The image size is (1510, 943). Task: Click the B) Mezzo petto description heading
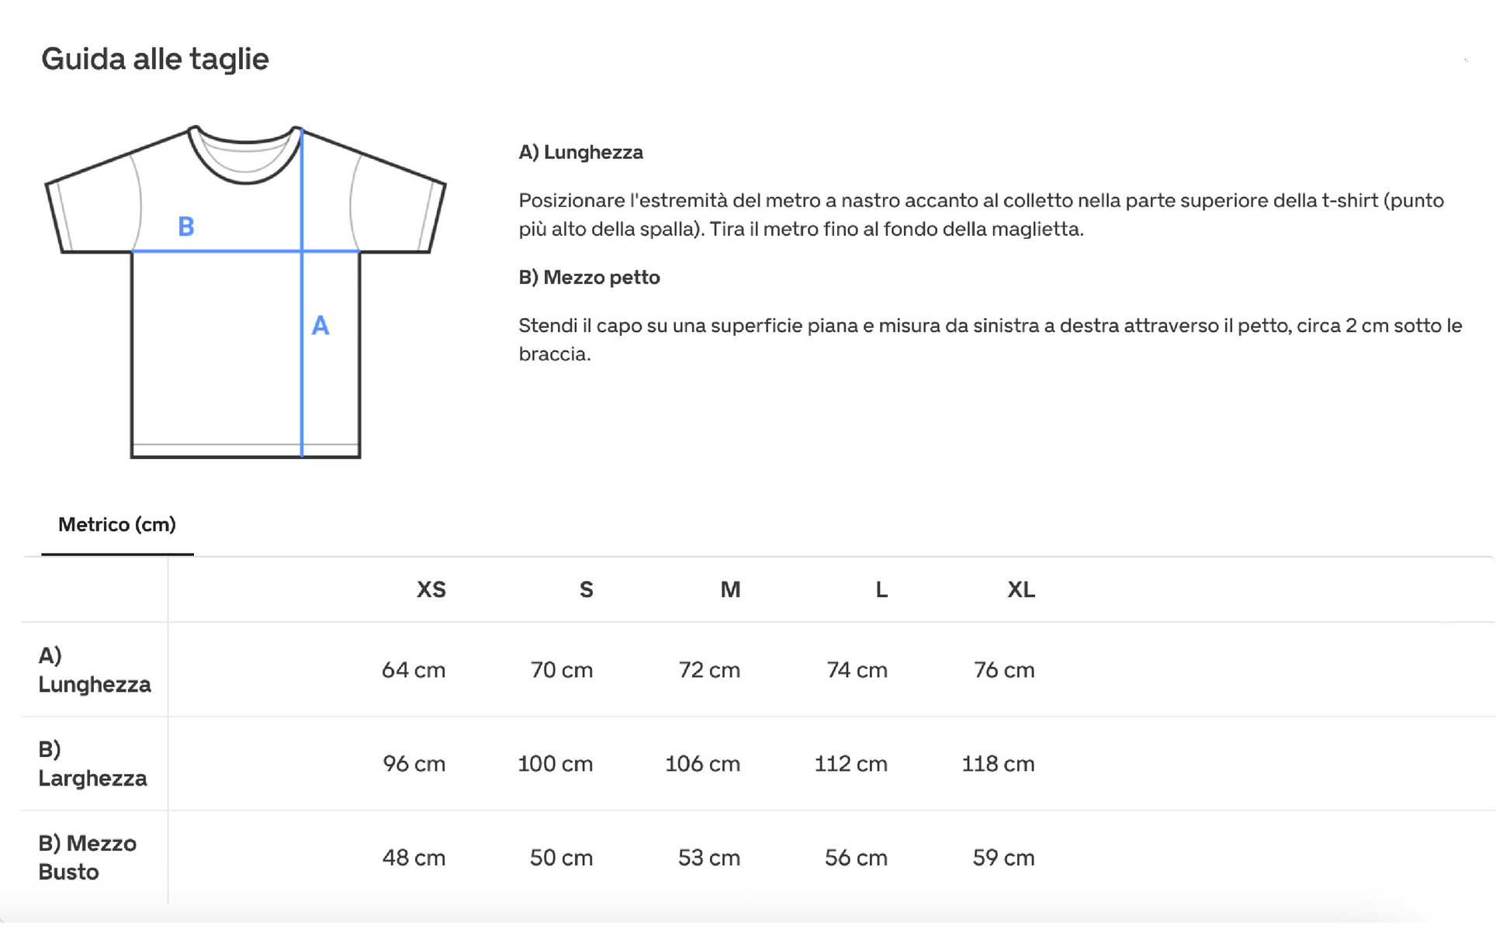point(590,278)
